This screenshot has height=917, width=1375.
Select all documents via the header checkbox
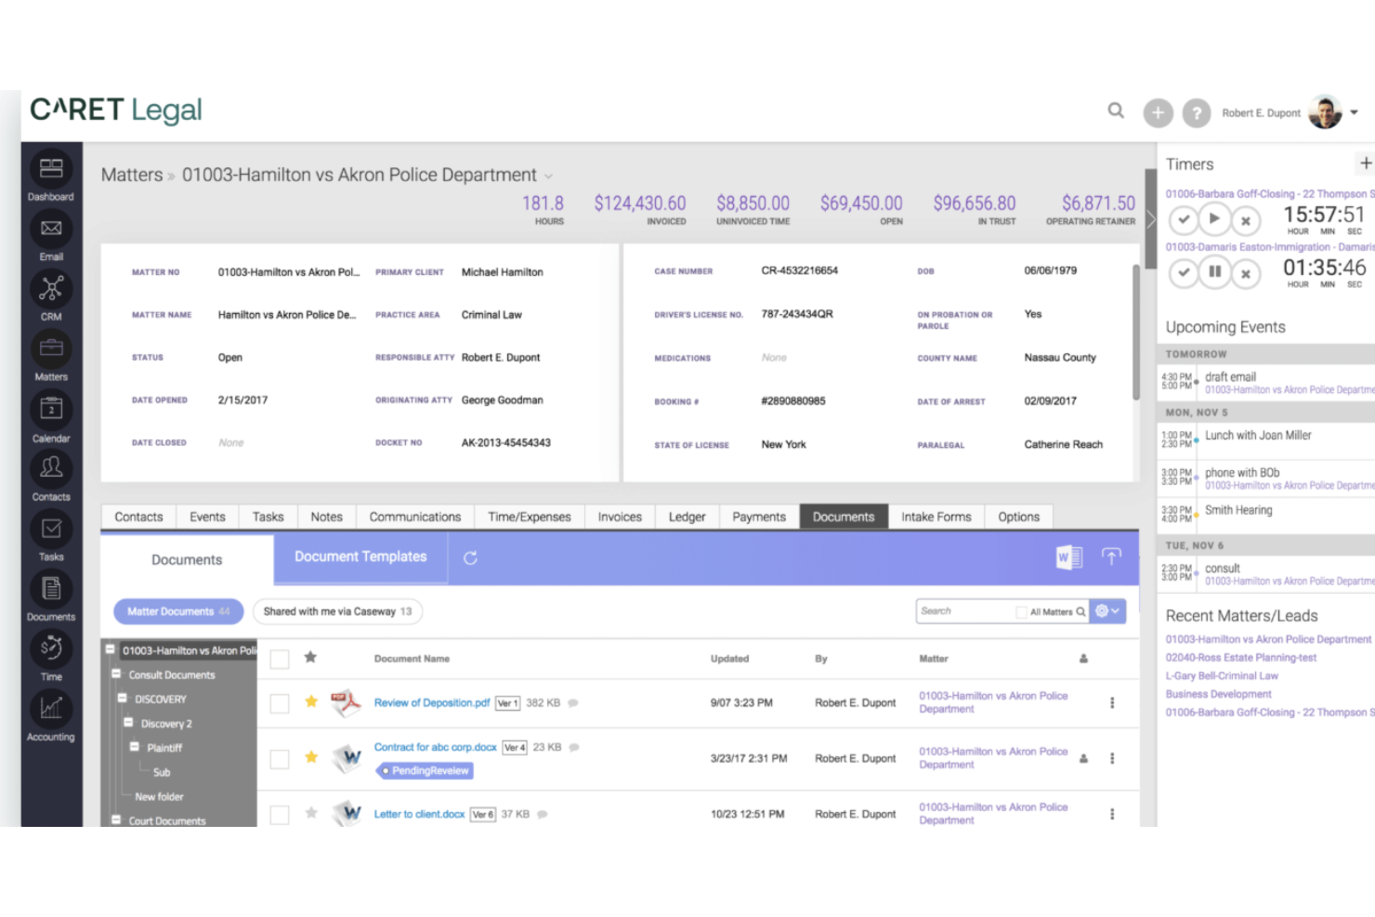[x=279, y=658]
